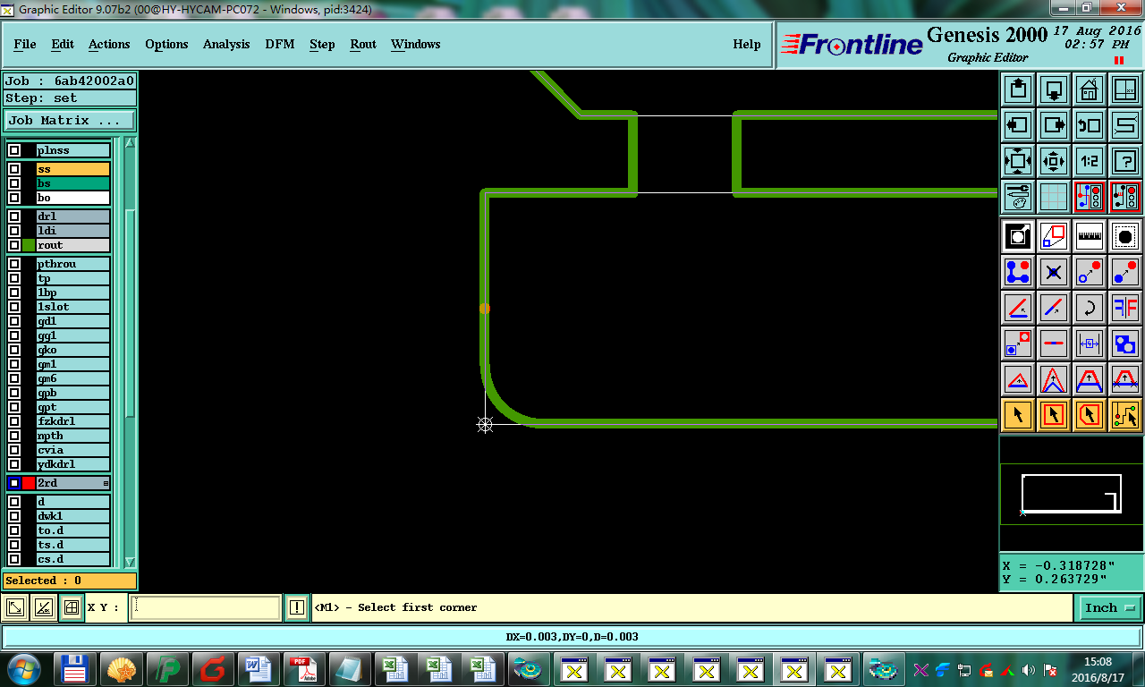Select the 1slot layer name

[x=73, y=307]
